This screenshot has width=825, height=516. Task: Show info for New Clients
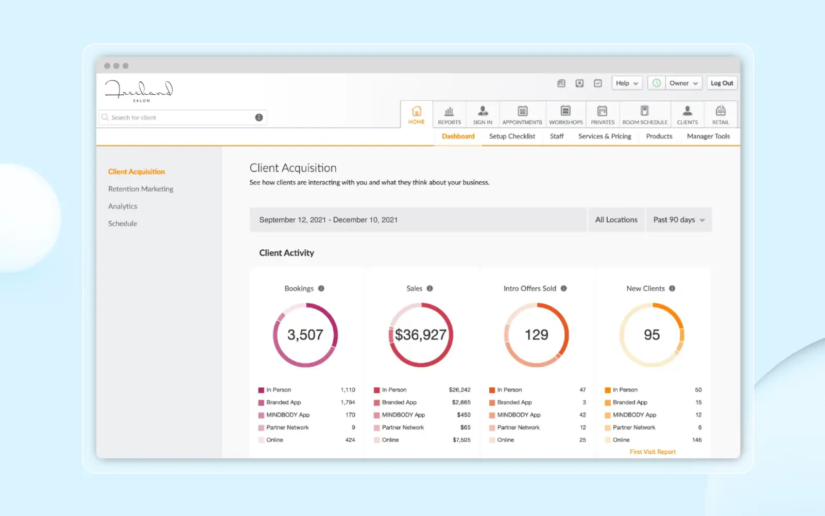672,288
